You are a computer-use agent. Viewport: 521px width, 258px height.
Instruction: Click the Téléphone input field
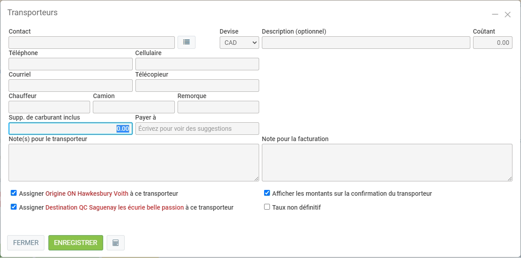coord(70,64)
